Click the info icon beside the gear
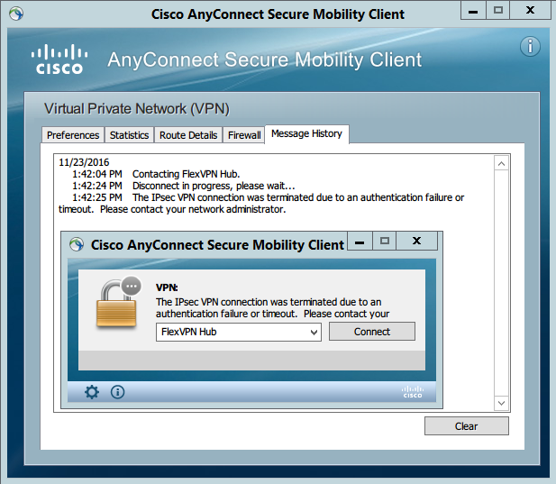Viewport: 556px width, 484px height. pyautogui.click(x=118, y=392)
